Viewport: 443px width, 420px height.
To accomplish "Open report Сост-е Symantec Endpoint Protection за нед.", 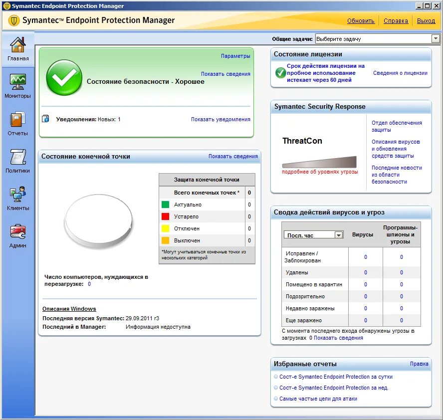I will (334, 388).
